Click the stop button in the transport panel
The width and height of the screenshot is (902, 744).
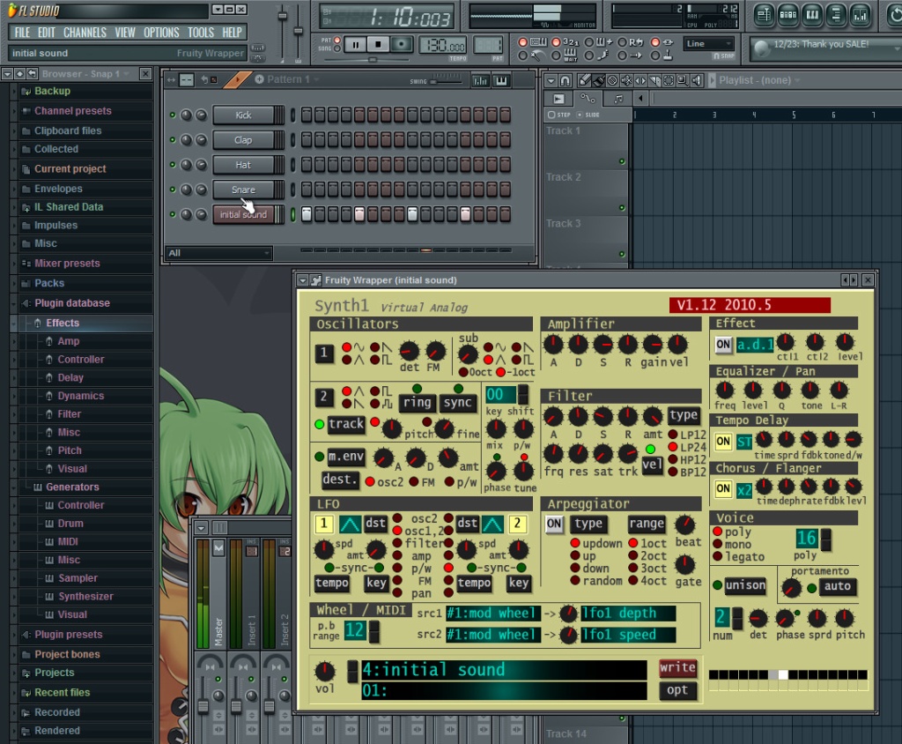pyautogui.click(x=378, y=44)
